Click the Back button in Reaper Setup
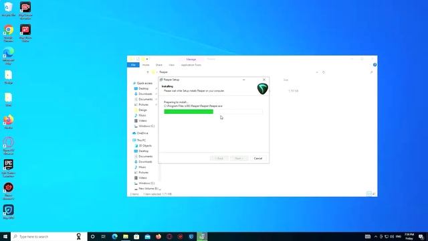428x241 pixels. pos(219,159)
